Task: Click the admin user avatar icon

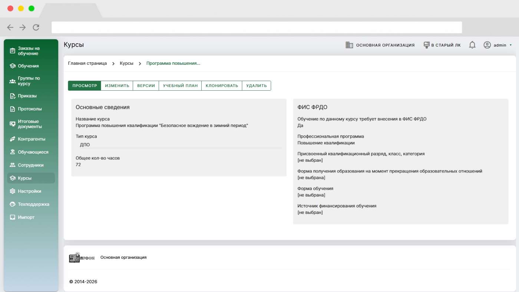Action: (487, 45)
